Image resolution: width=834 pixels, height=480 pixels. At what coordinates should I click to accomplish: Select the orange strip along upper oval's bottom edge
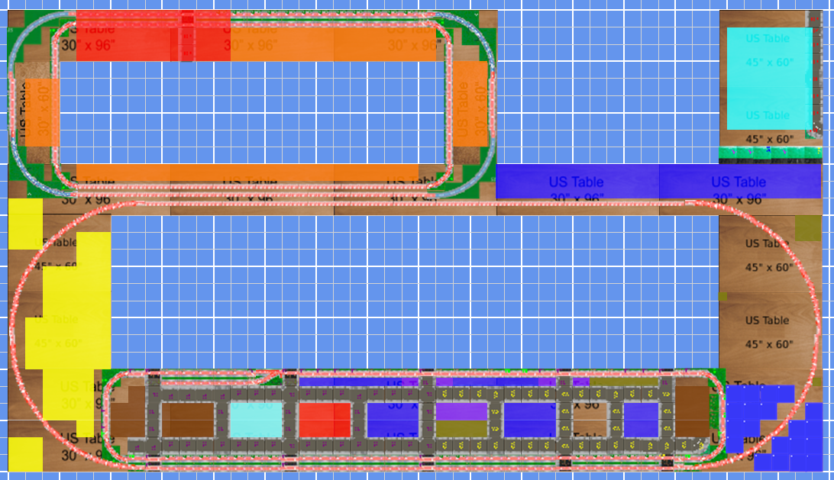click(247, 172)
